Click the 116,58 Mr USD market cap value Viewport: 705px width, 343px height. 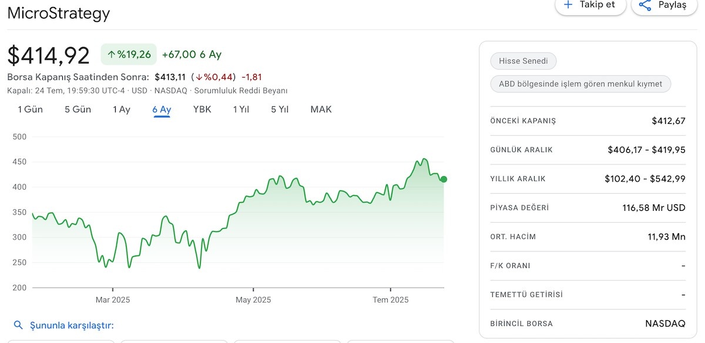pos(654,208)
